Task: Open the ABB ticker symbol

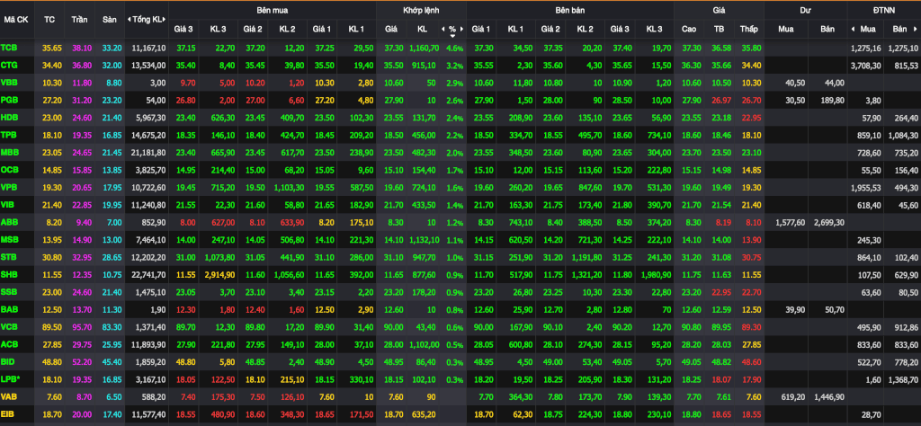Action: tap(9, 221)
